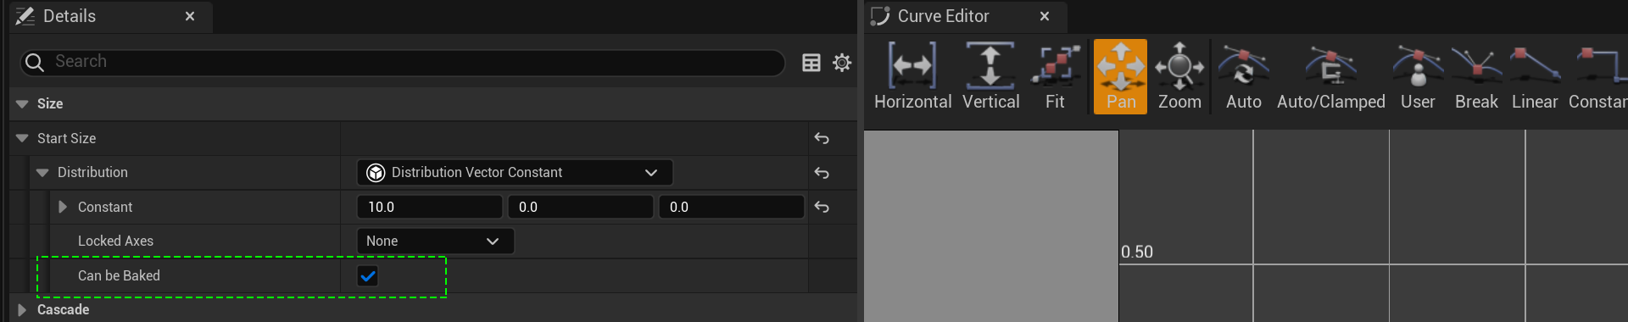The width and height of the screenshot is (1628, 322).
Task: Expand the Constant property row
Action: point(62,207)
